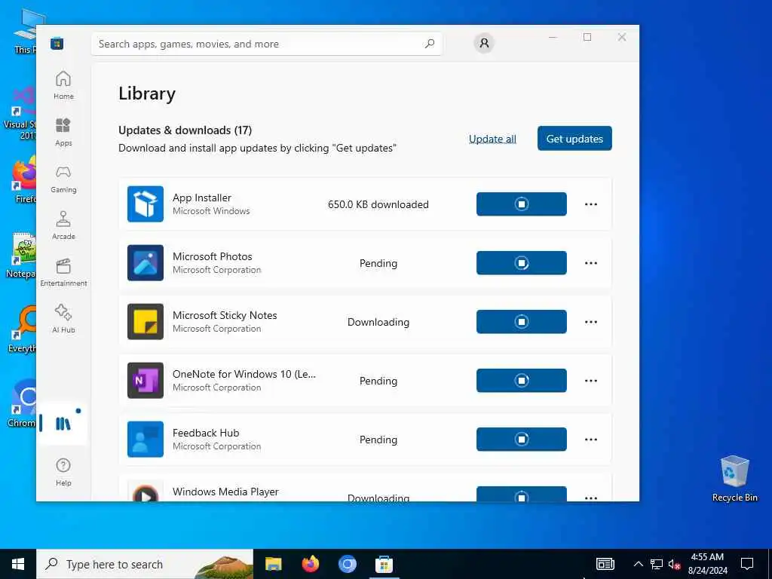The width and height of the screenshot is (772, 579).
Task: Open File Explorer from the taskbar
Action: pos(273,564)
